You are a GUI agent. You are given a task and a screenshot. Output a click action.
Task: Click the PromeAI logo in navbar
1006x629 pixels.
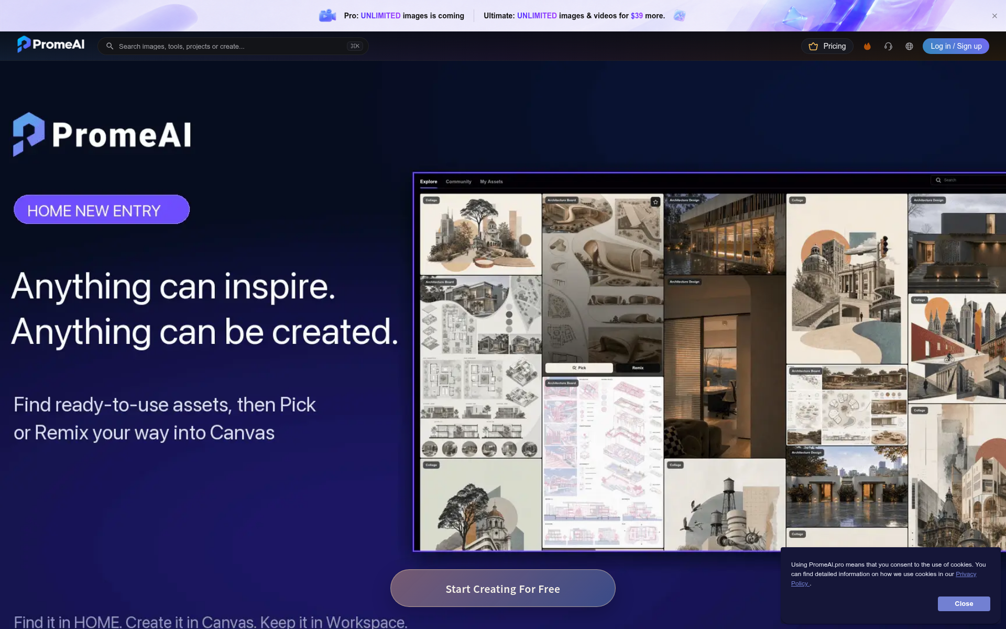tap(50, 45)
